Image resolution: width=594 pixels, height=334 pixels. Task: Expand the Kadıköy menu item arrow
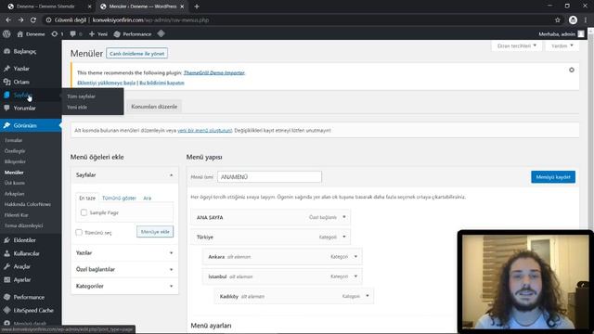coord(368,296)
